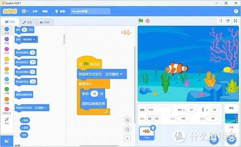Click the sprite y position field

[214, 110]
